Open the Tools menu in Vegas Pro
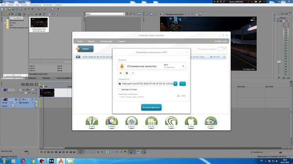This screenshot has height=164, width=293. (x=35, y=5)
